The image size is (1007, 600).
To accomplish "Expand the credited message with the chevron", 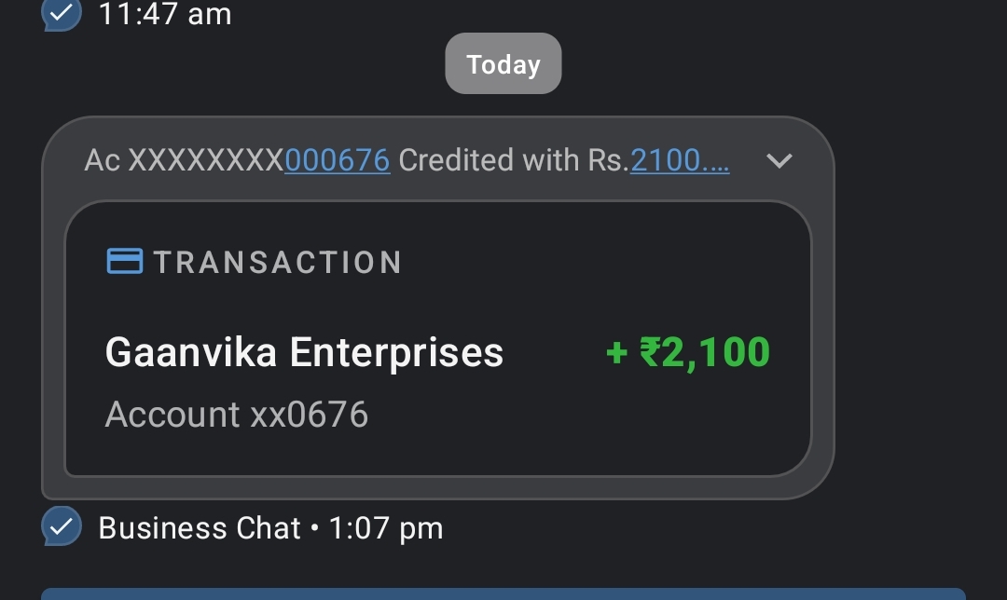I will pyautogui.click(x=779, y=161).
